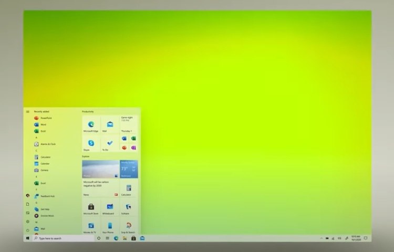Show hidden icons in the system tray
This screenshot has width=394, height=252.
[321, 238]
